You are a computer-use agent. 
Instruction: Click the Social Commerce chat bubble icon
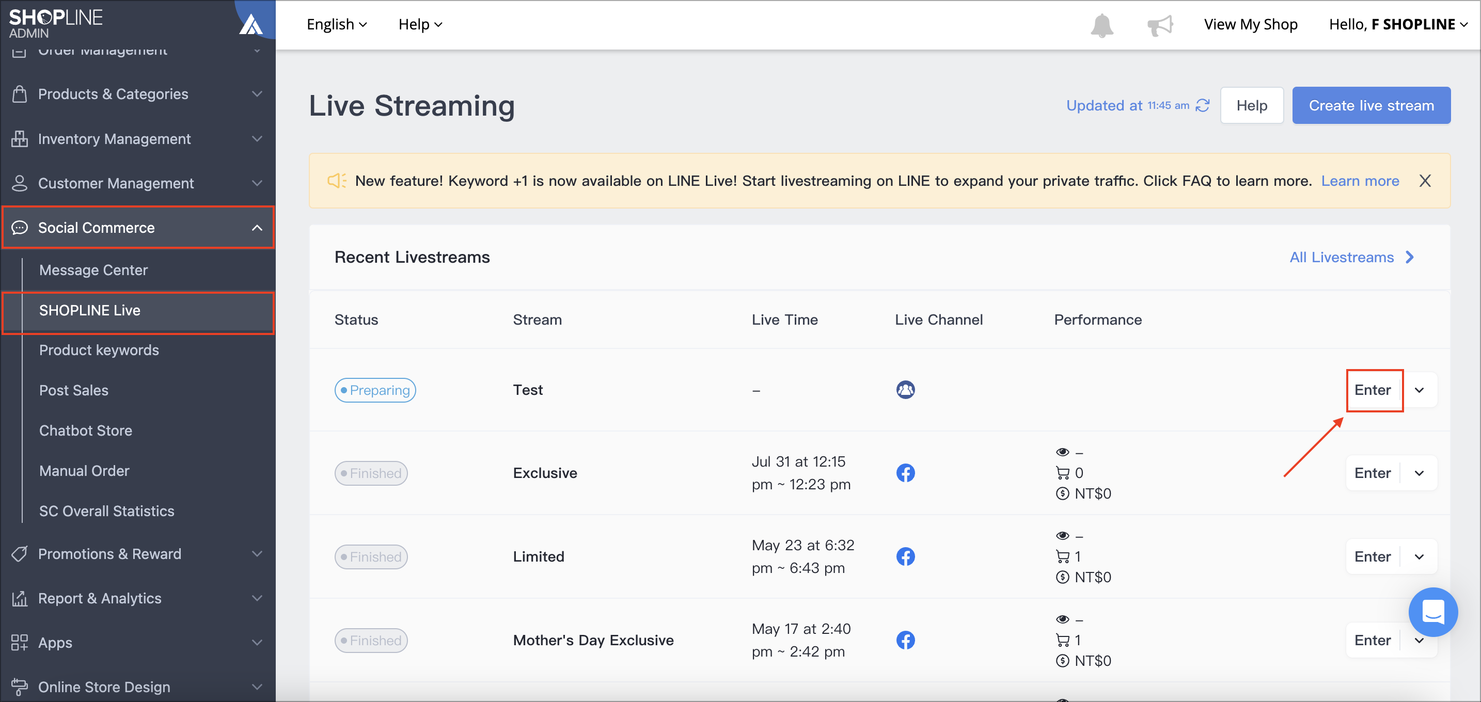coord(20,228)
